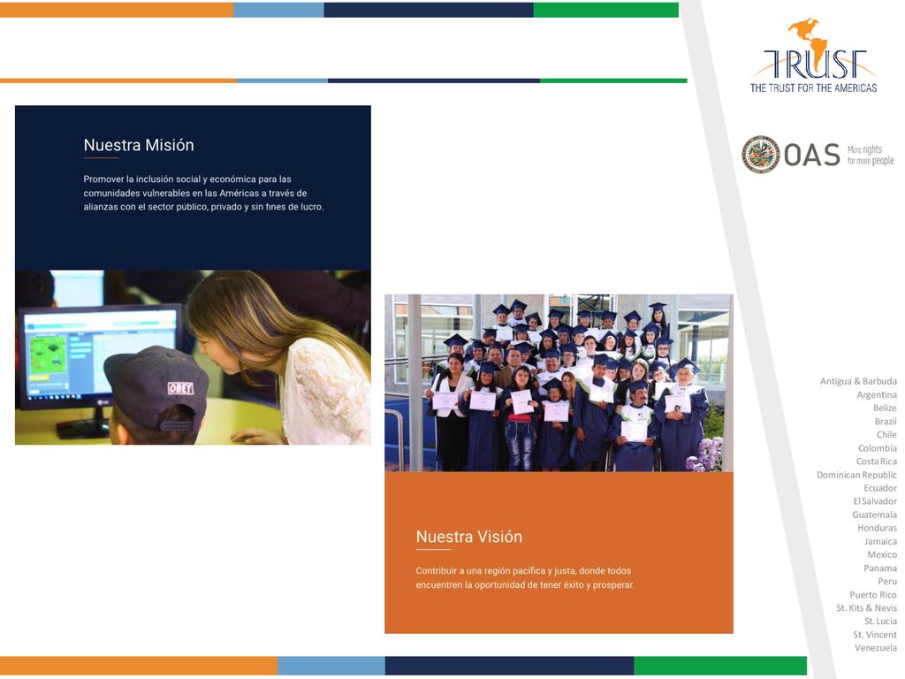
Task: Click 'St. Lucia' in country list
Action: 880,622
